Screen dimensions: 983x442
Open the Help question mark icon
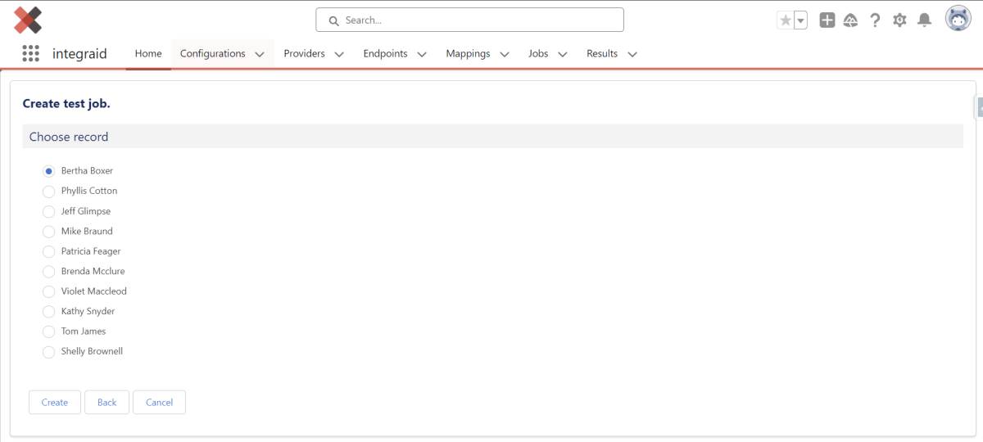pos(875,20)
